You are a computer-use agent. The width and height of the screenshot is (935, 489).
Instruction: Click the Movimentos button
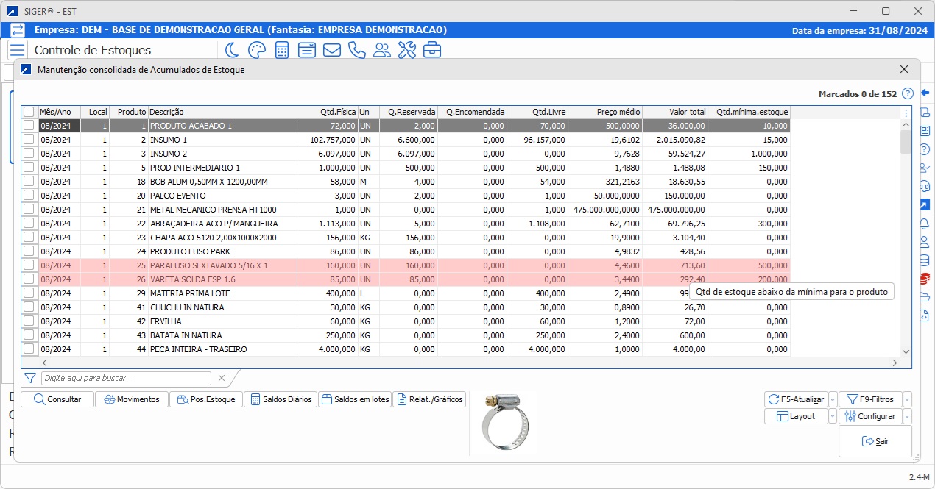click(x=132, y=399)
